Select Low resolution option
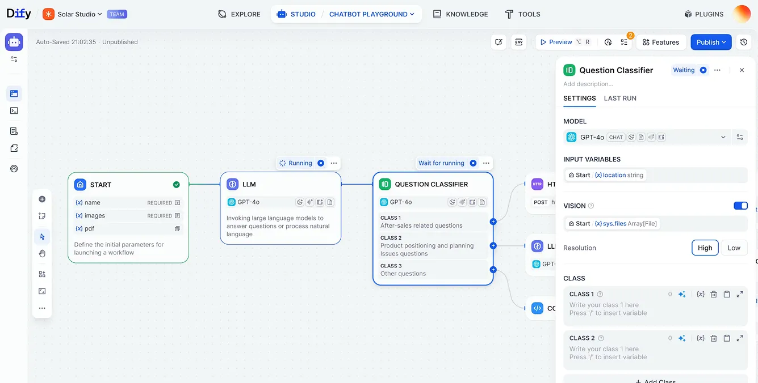 [x=734, y=248]
